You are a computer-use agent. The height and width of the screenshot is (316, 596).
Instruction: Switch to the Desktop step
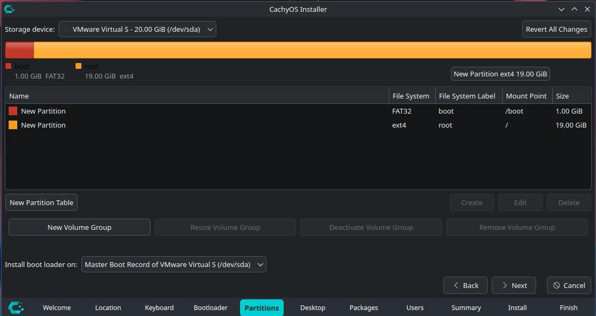tap(313, 307)
